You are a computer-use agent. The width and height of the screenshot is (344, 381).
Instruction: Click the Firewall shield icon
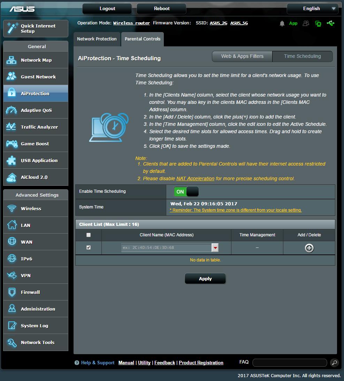[x=12, y=292]
